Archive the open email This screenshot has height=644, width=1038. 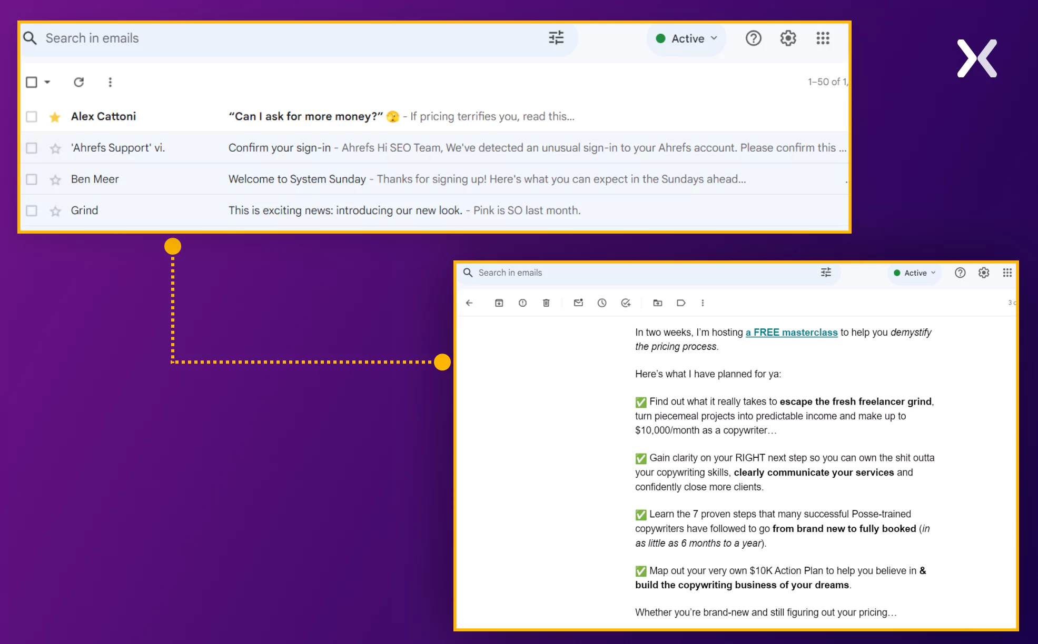pyautogui.click(x=499, y=303)
